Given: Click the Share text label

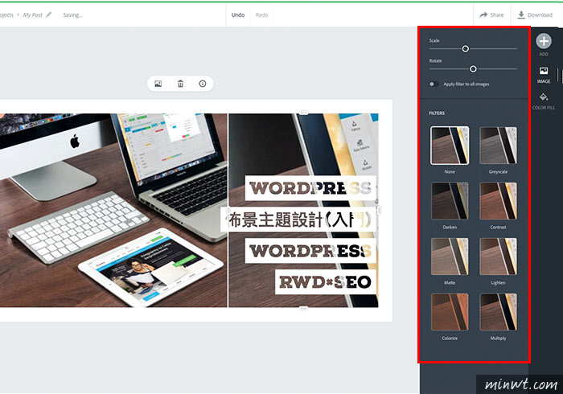Looking at the screenshot, I should [x=497, y=14].
